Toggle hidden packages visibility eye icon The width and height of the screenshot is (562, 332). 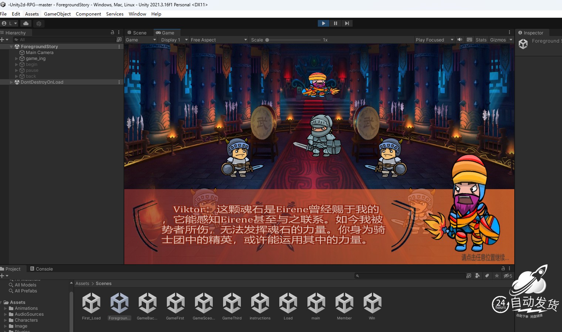(x=508, y=276)
